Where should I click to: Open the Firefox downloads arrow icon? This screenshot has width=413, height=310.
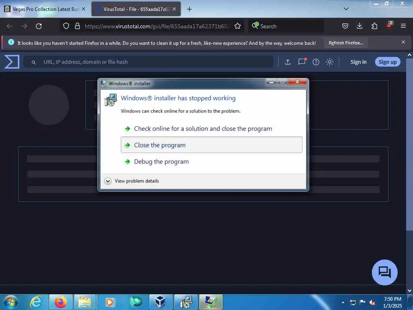[x=359, y=26]
